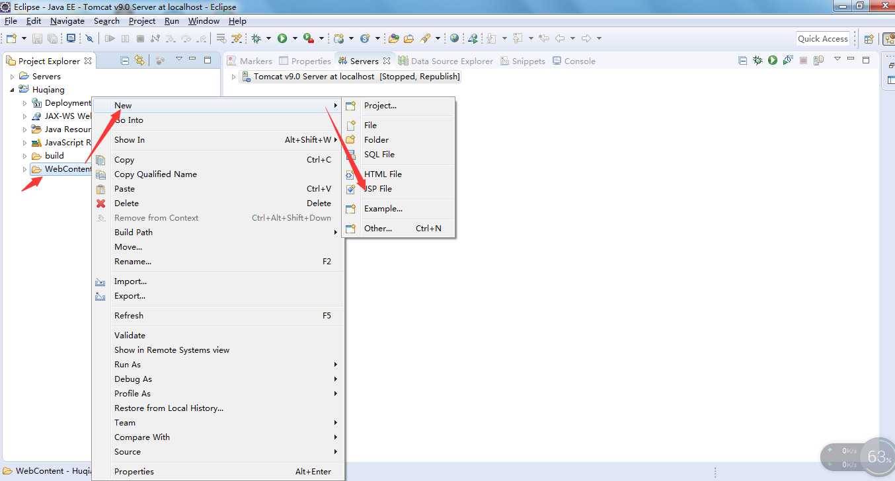
Task: Click the Run Last Tool icon
Action: [309, 38]
